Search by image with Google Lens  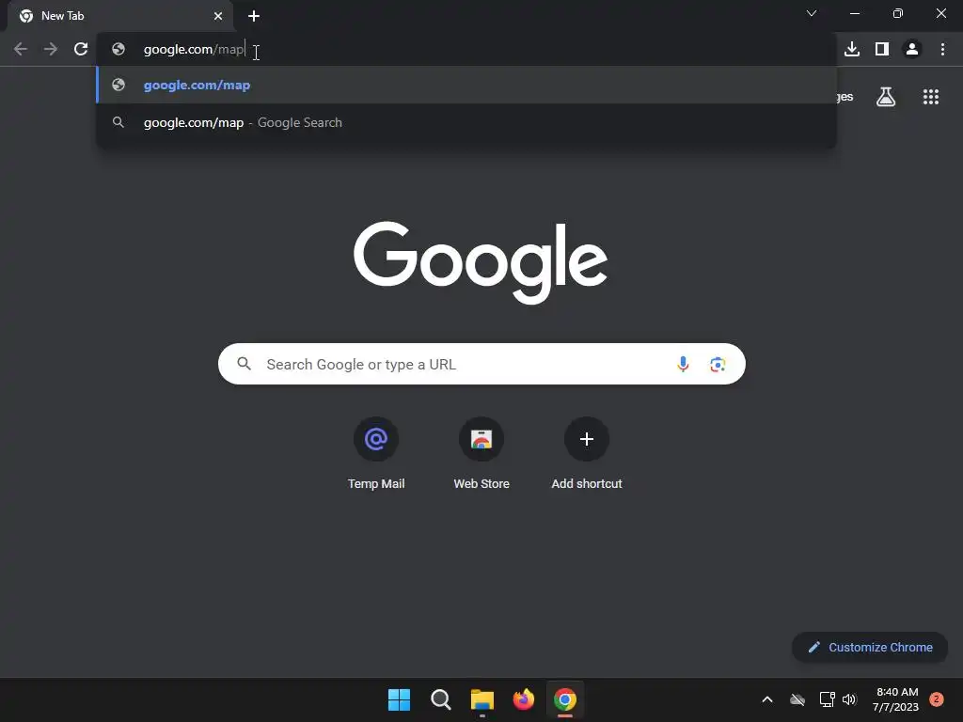coord(718,364)
